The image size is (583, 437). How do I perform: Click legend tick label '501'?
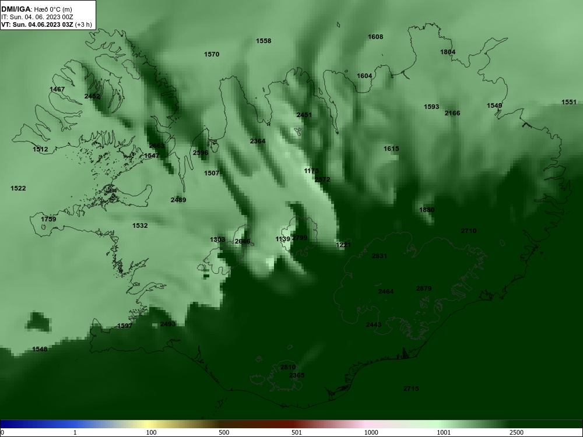[x=297, y=432]
